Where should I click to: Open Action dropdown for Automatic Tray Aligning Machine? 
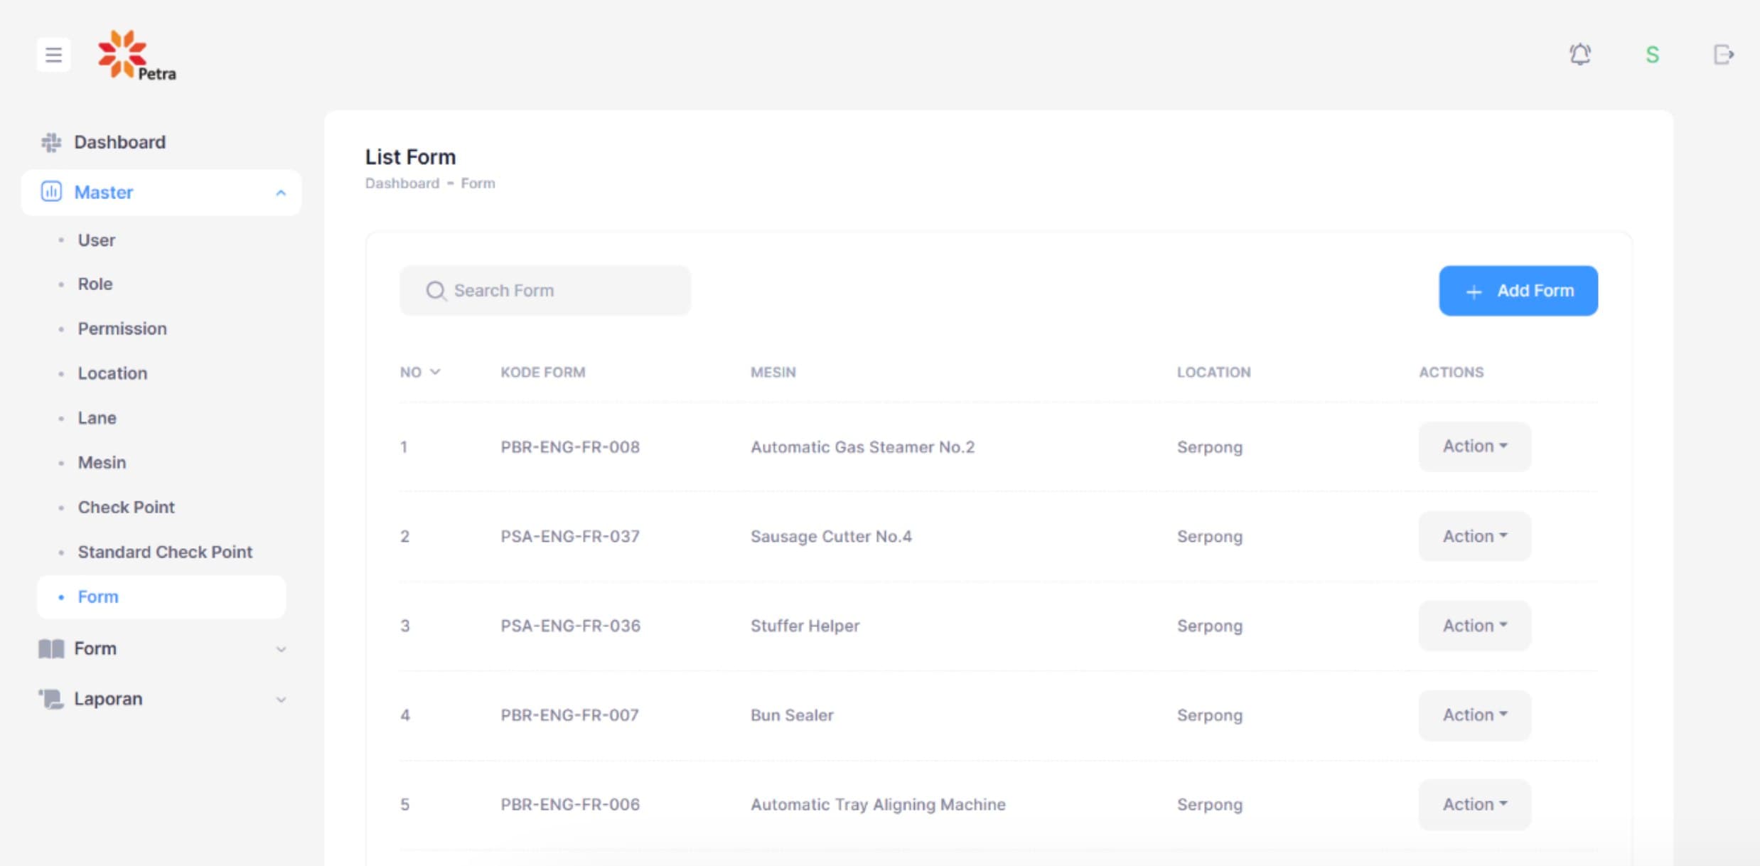click(1474, 804)
